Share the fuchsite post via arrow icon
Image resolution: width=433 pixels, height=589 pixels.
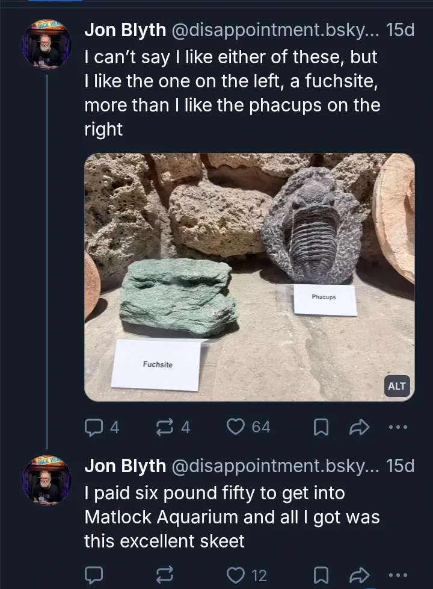pyautogui.click(x=358, y=427)
